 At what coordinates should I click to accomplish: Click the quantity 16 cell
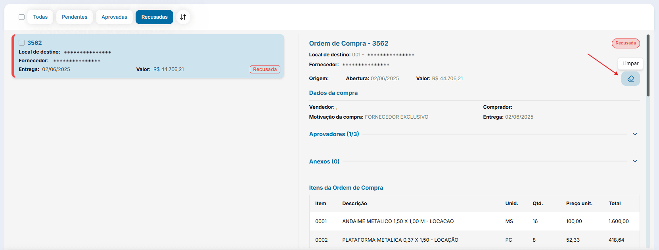point(535,221)
